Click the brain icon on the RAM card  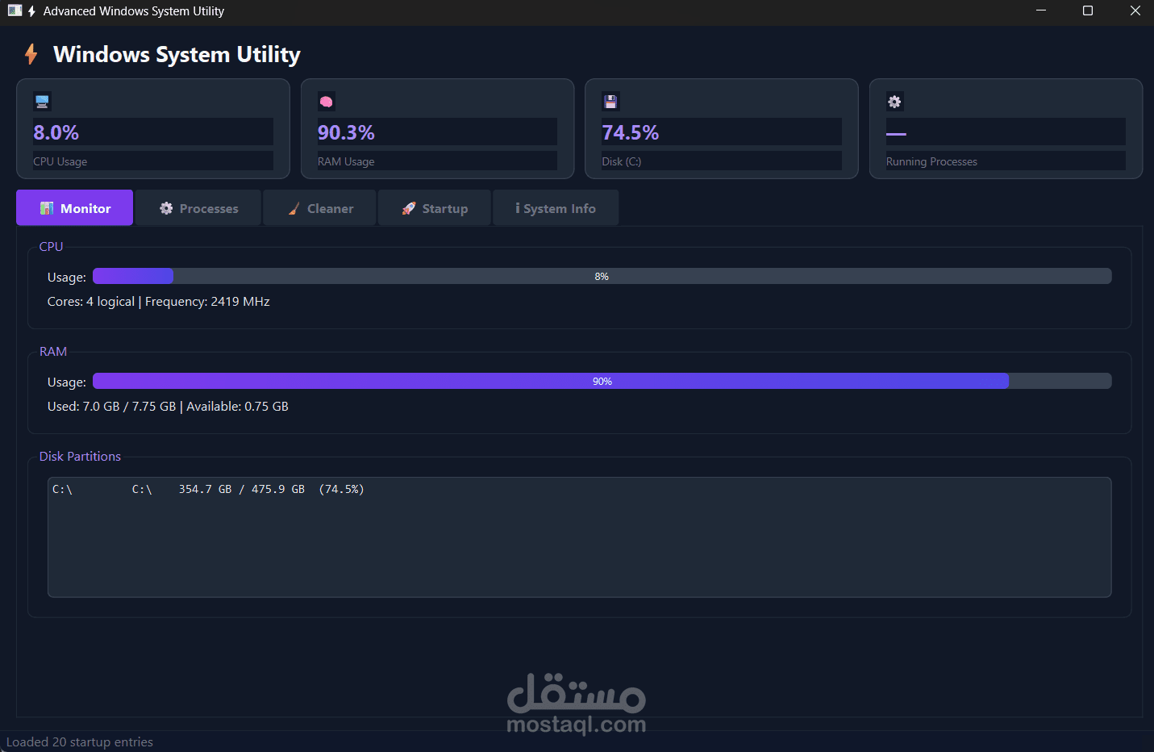pyautogui.click(x=326, y=101)
